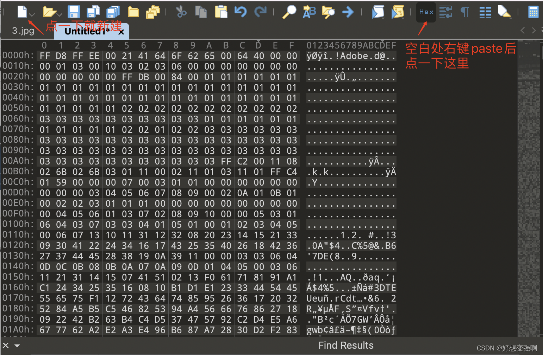Click byte B4 in row 0190h
Screen dimensions: 543x355
tap(127, 319)
